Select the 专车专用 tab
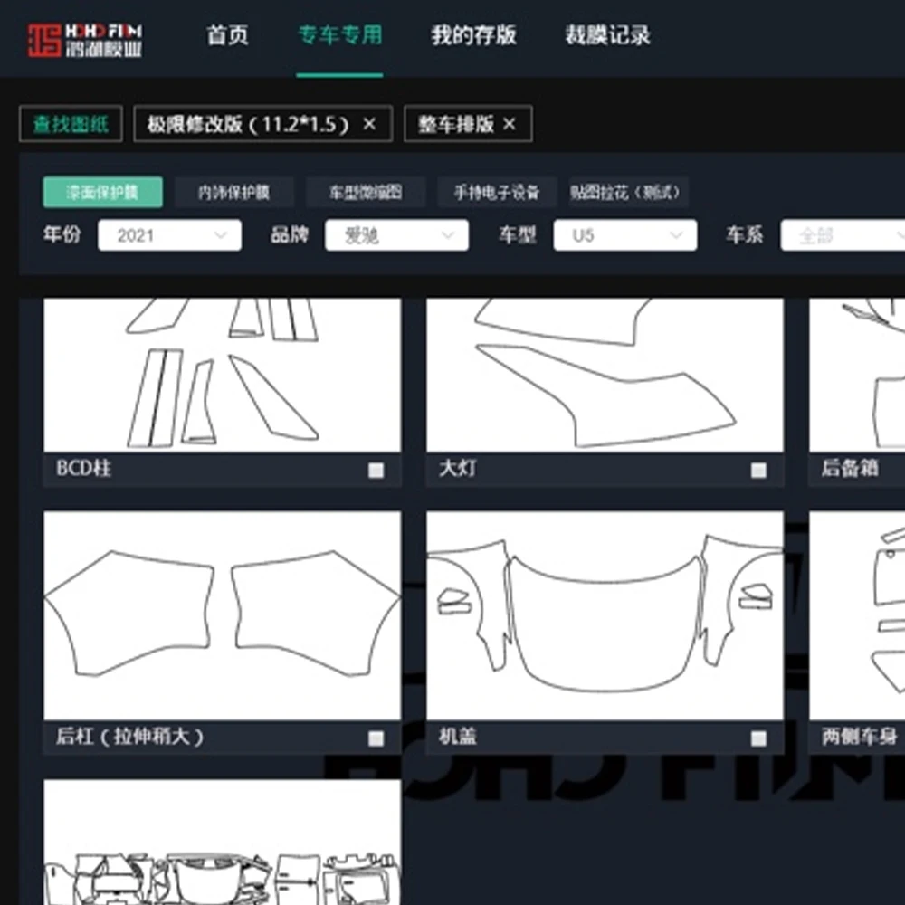 tap(340, 35)
